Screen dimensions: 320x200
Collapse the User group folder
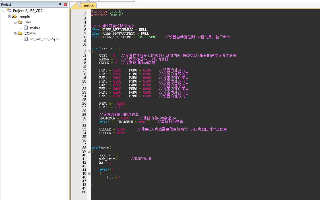(x=15, y=22)
